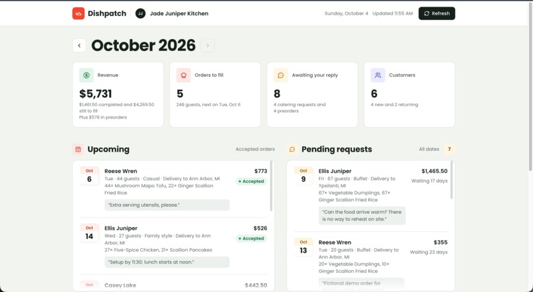The height and width of the screenshot is (292, 533).
Task: Click the Orders to fill chef hat icon
Action: pyautogui.click(x=184, y=75)
